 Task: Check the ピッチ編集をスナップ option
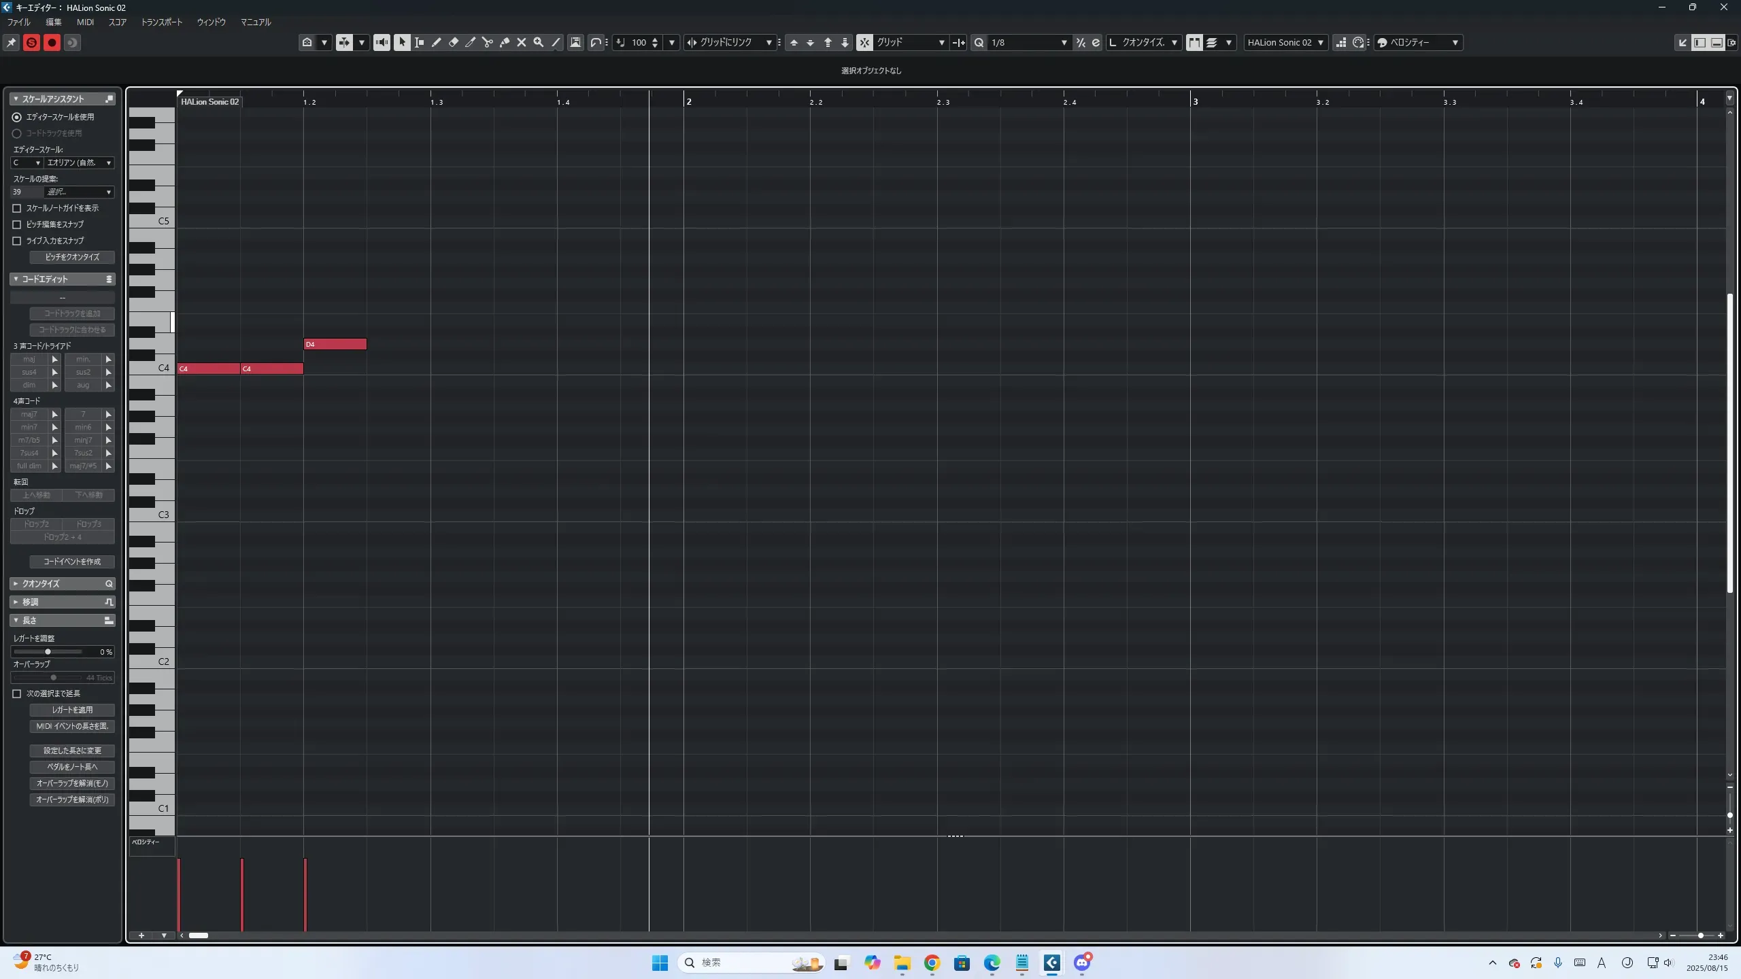click(x=17, y=224)
